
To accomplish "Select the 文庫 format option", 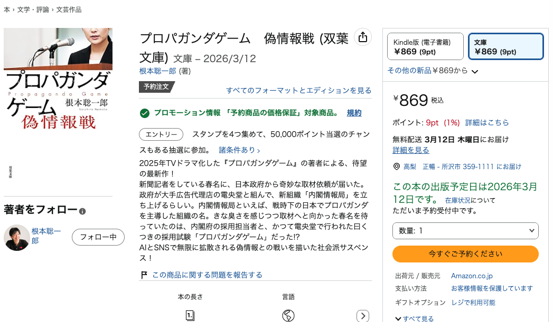I will pos(505,46).
